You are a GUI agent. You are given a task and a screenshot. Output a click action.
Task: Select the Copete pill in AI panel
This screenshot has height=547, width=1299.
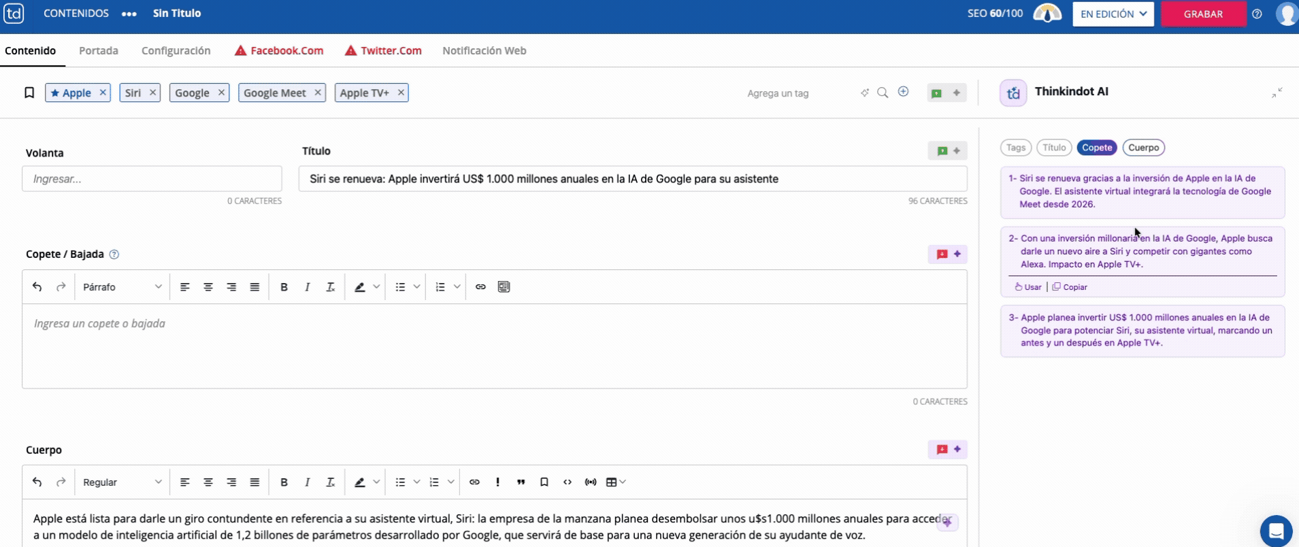(x=1097, y=148)
